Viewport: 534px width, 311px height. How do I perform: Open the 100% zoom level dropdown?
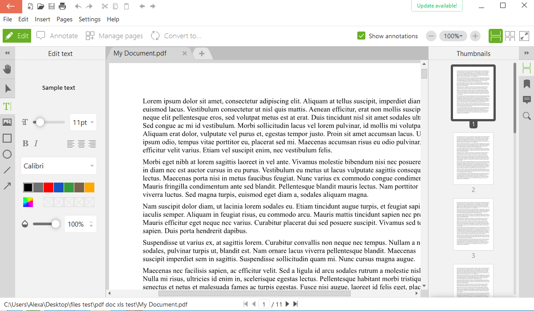[453, 36]
